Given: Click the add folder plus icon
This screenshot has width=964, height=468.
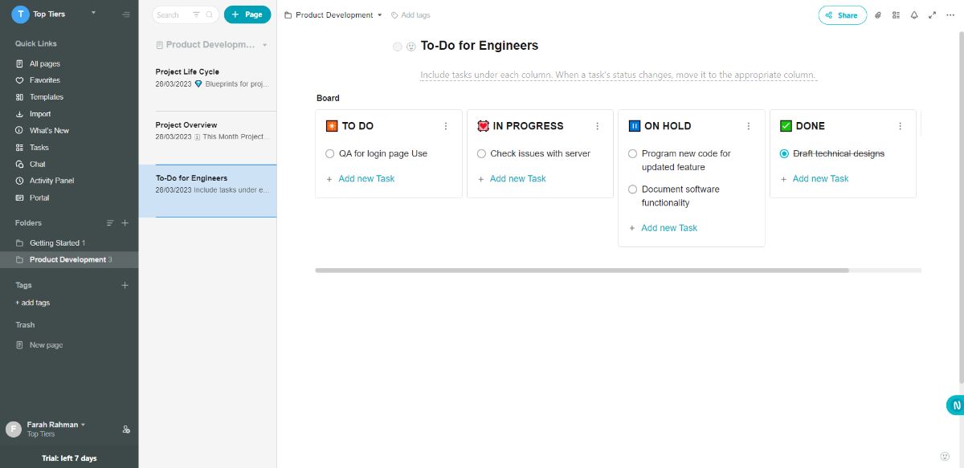Looking at the screenshot, I should click(125, 223).
